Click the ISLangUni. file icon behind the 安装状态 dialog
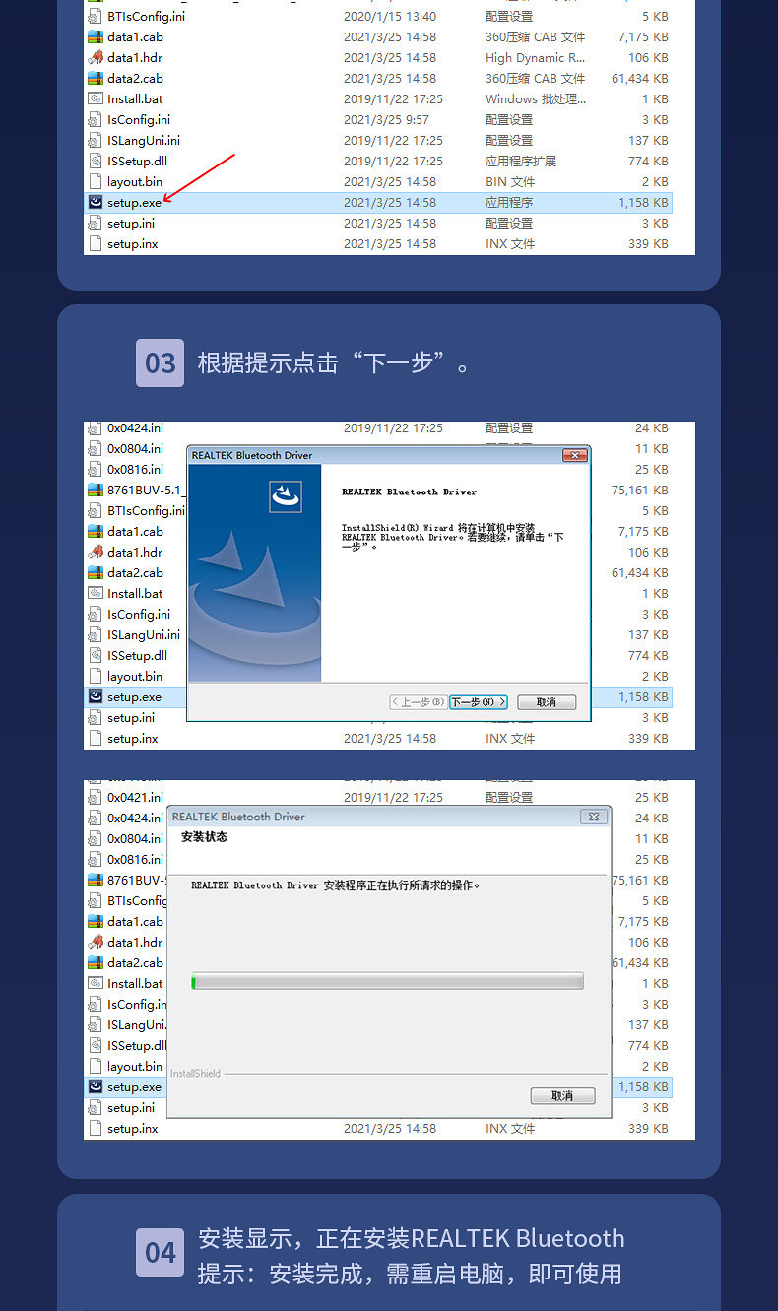The height and width of the screenshot is (1311, 778). pyautogui.click(x=96, y=1024)
